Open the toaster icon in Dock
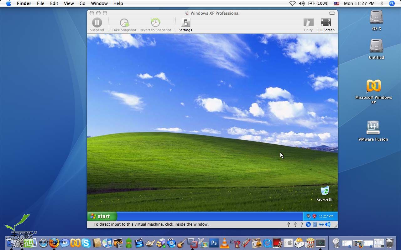 point(299,243)
